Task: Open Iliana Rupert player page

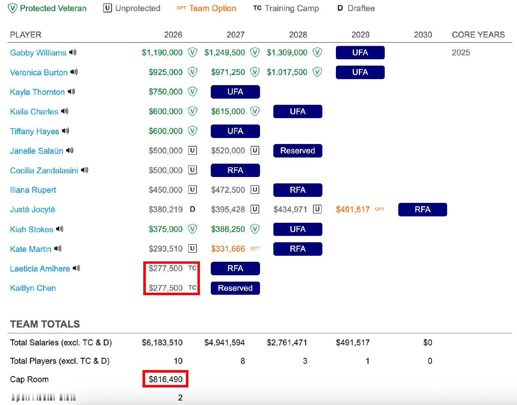Action: (33, 190)
